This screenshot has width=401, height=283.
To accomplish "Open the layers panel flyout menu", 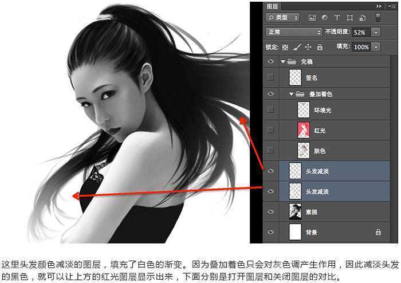I will coord(392,6).
